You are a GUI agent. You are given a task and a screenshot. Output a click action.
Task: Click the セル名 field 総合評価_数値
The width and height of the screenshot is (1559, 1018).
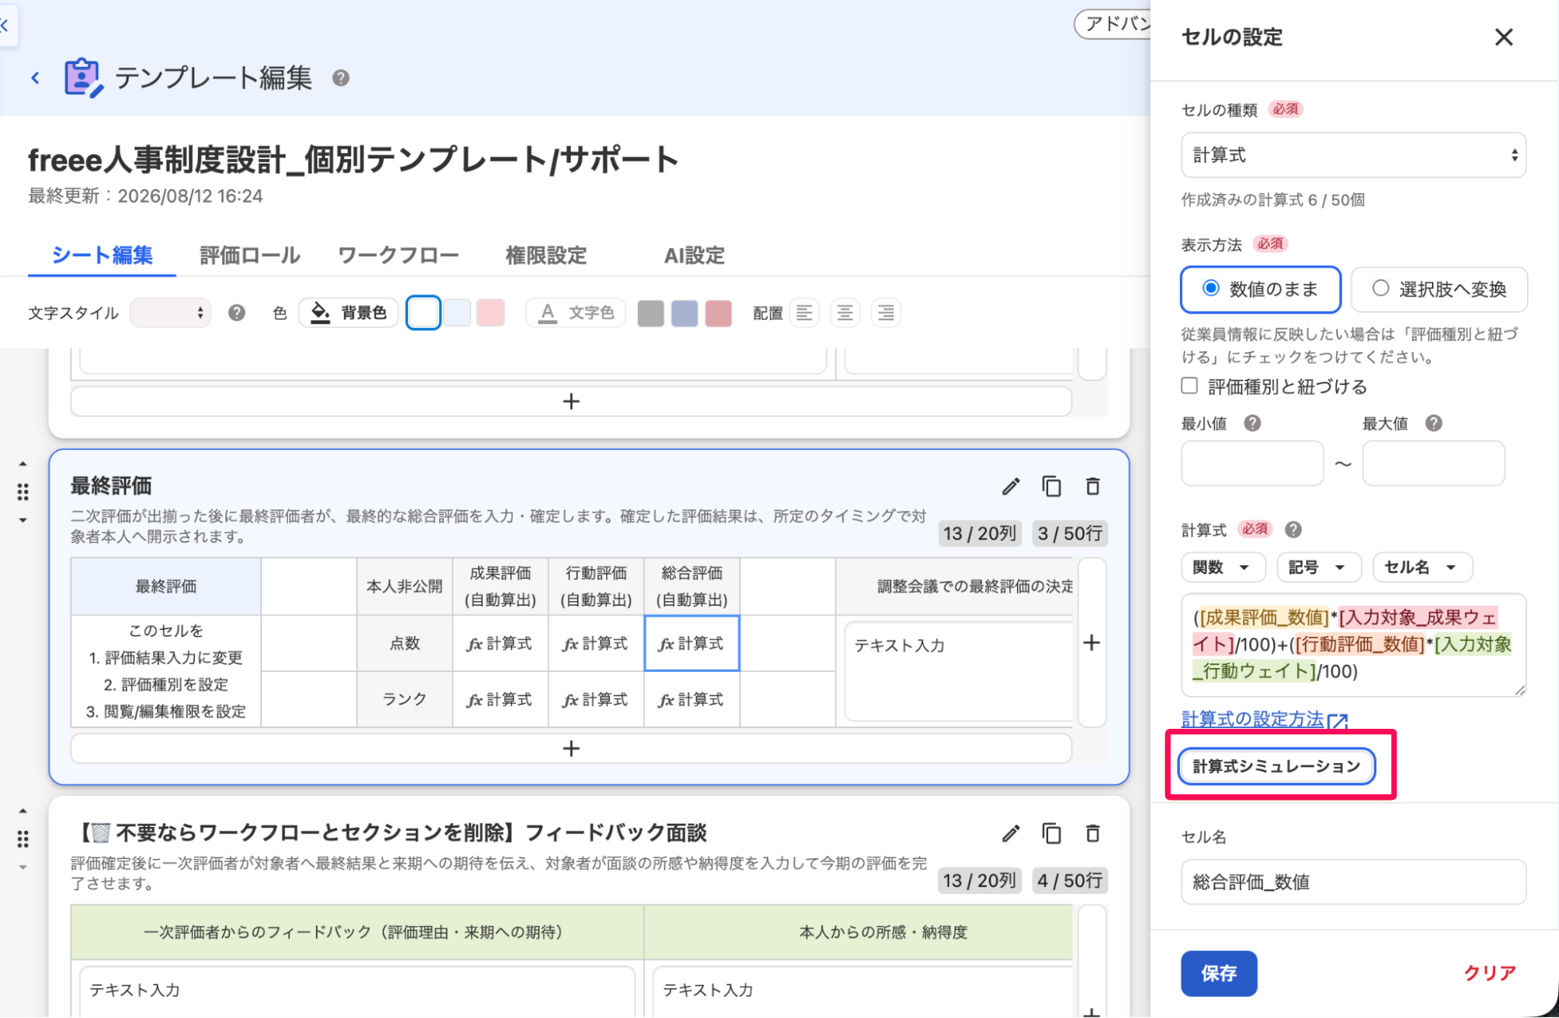(1353, 882)
